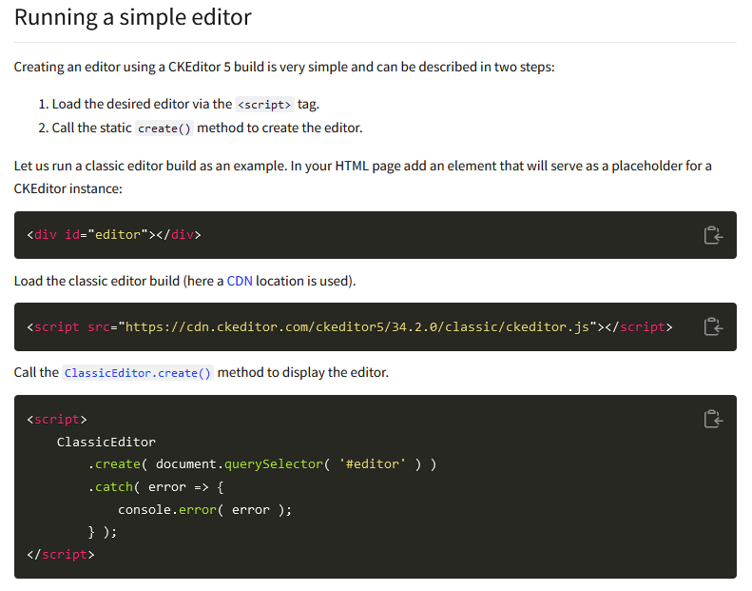Click the 'Creating an editor using a CKEditor 5' sentence

coord(284,67)
